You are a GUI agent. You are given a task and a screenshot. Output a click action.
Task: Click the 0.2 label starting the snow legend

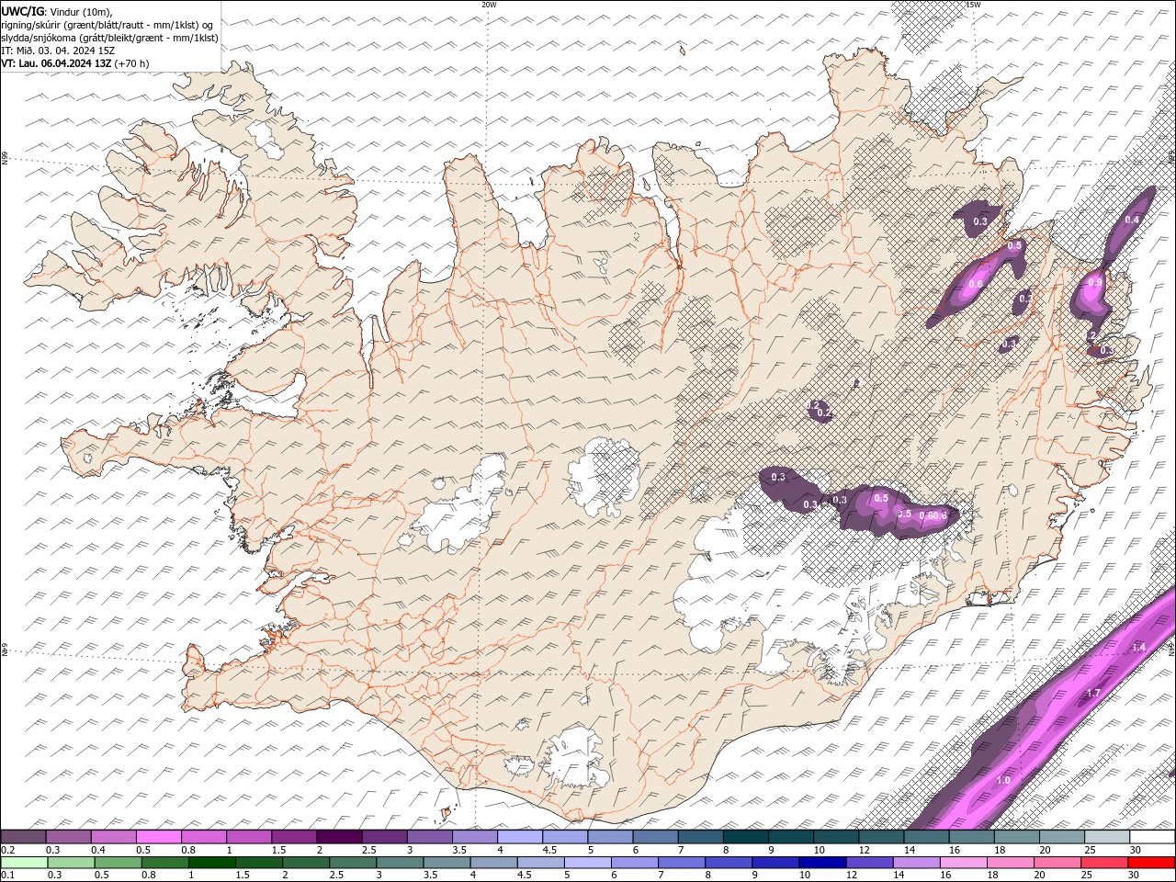[x=7, y=850]
